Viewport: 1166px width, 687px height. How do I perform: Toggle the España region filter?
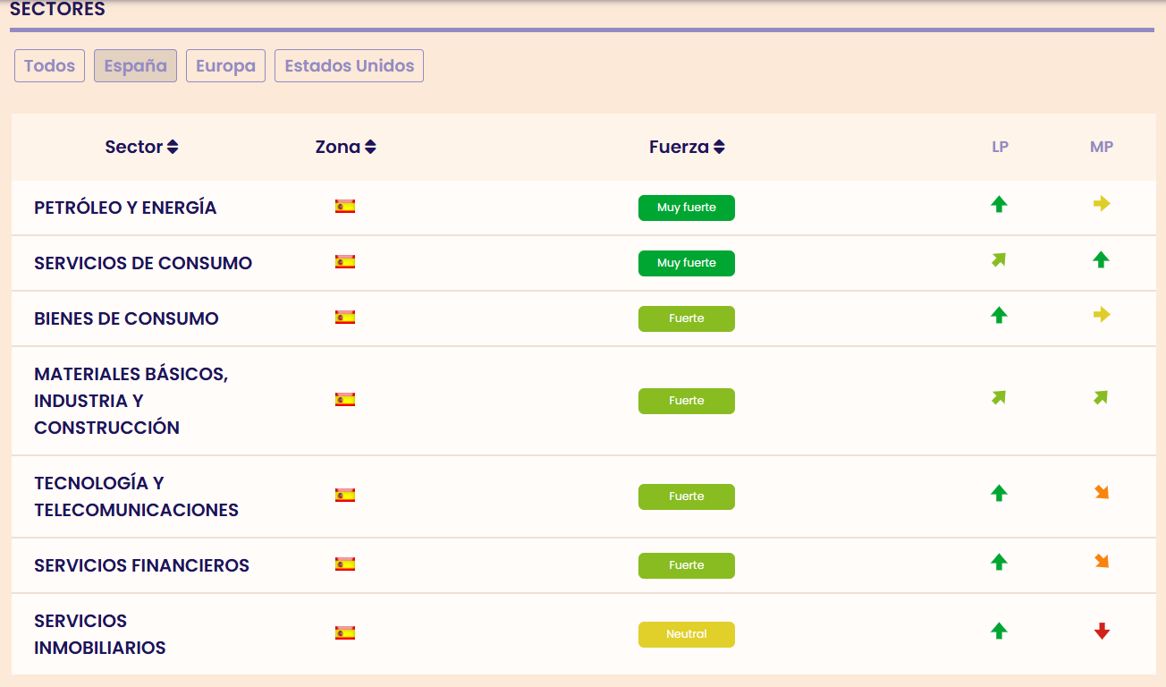(135, 66)
